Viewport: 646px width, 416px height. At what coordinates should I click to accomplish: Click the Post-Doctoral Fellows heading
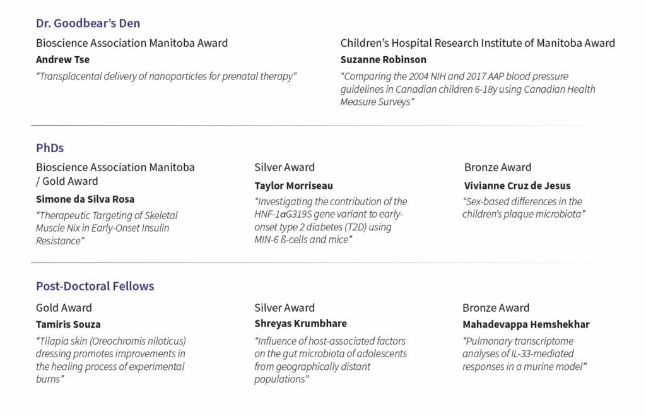click(x=95, y=286)
